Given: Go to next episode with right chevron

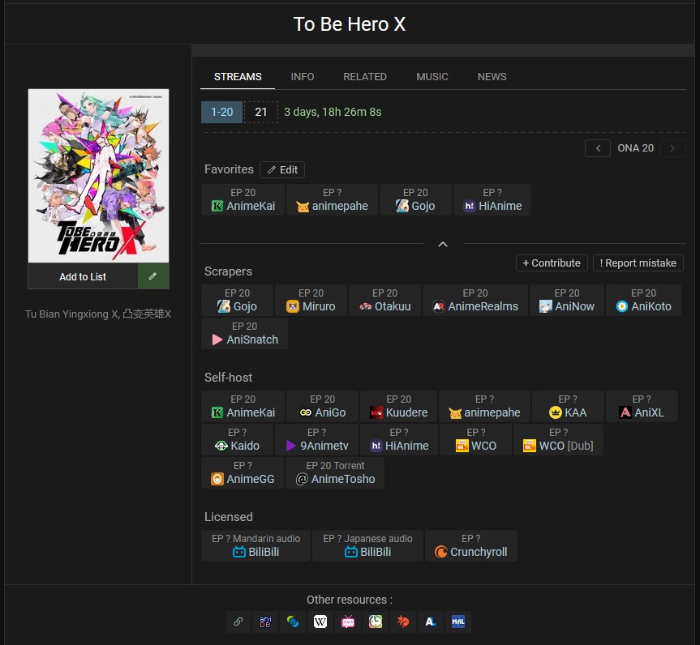Looking at the screenshot, I should (x=672, y=148).
